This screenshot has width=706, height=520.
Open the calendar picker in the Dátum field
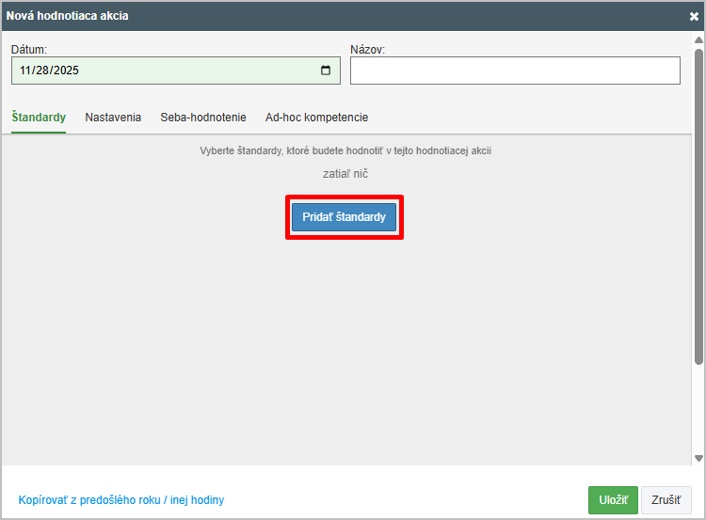click(x=326, y=71)
